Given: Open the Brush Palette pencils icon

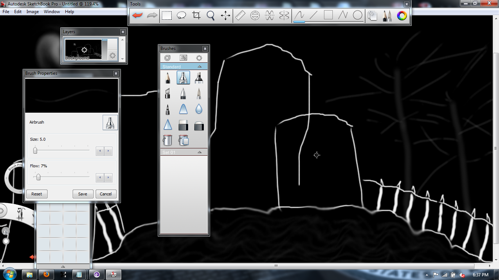Looking at the screenshot, I should tap(387, 16).
